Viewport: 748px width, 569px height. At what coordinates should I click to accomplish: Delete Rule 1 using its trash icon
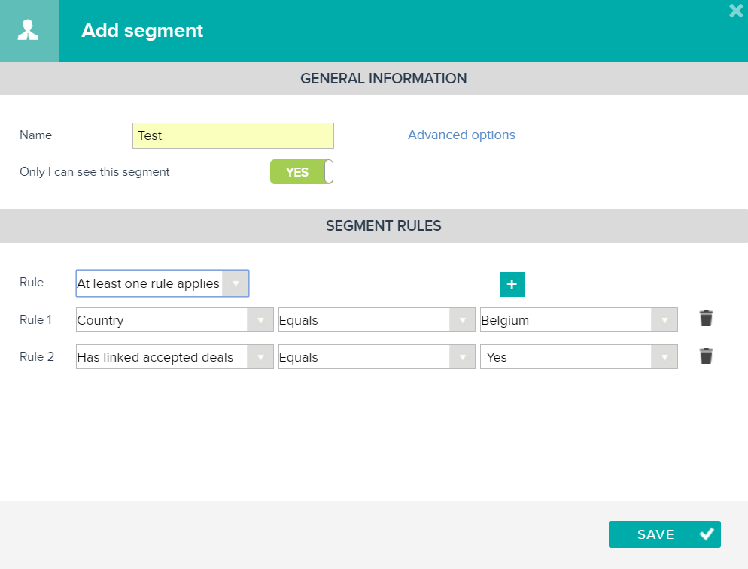coord(705,319)
